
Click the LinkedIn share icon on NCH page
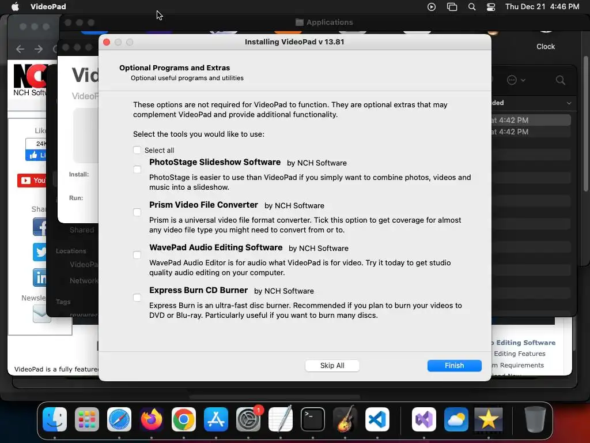(x=40, y=277)
